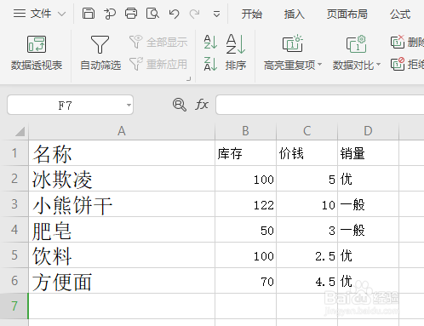Switch to the 页面布局 tab

(x=347, y=14)
